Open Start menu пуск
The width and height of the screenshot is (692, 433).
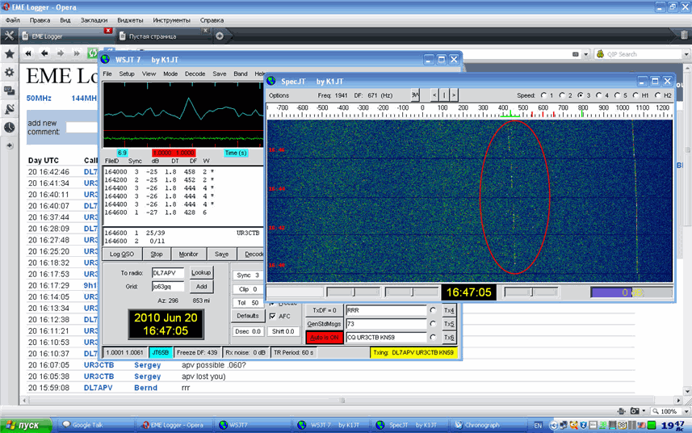[x=26, y=425]
